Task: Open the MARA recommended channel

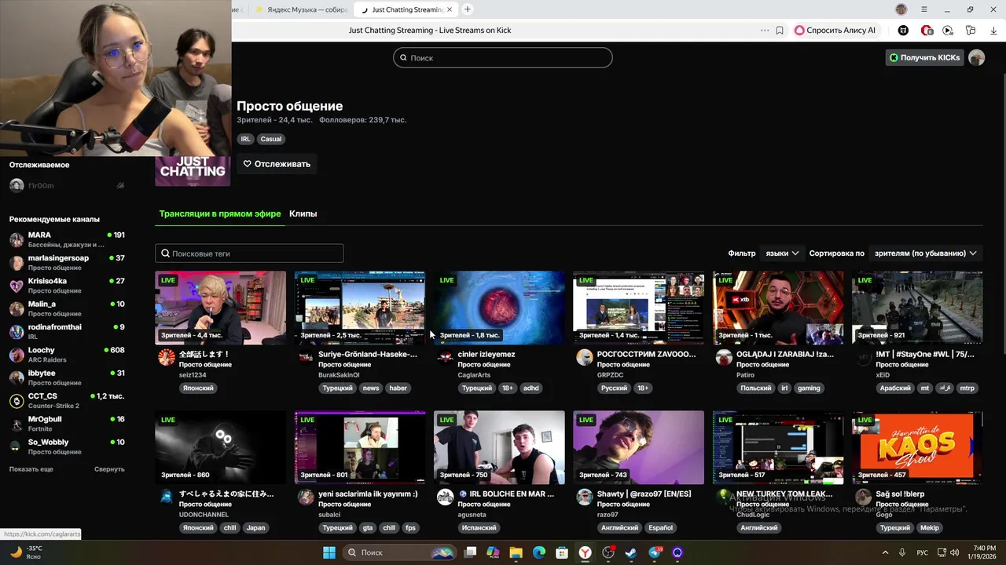Action: pos(67,239)
